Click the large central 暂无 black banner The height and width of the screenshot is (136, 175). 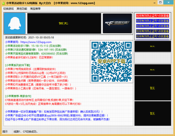click(x=64, y=23)
